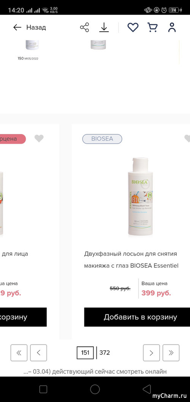Open the BIOSEA lotion bottle image
The width and height of the screenshot is (190, 402).
(140, 197)
